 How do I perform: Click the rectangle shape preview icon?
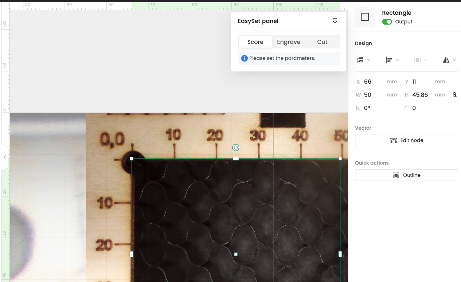coord(365,17)
